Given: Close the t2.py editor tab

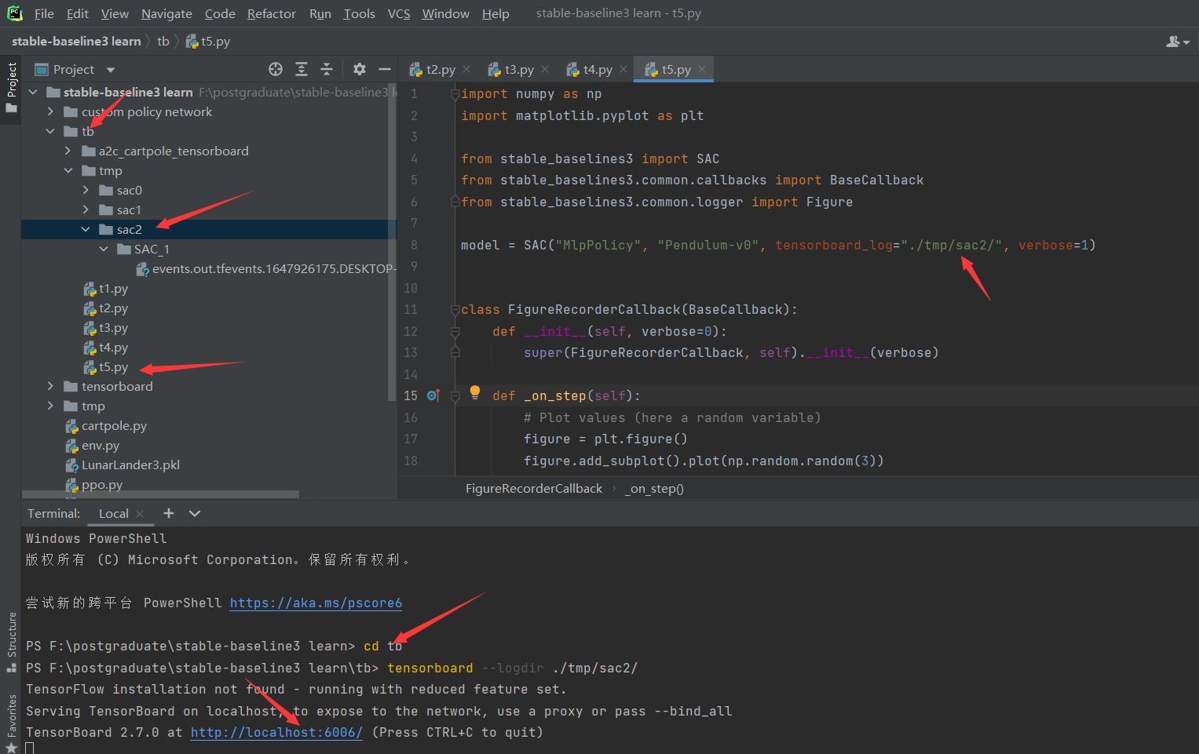Looking at the screenshot, I should (466, 69).
